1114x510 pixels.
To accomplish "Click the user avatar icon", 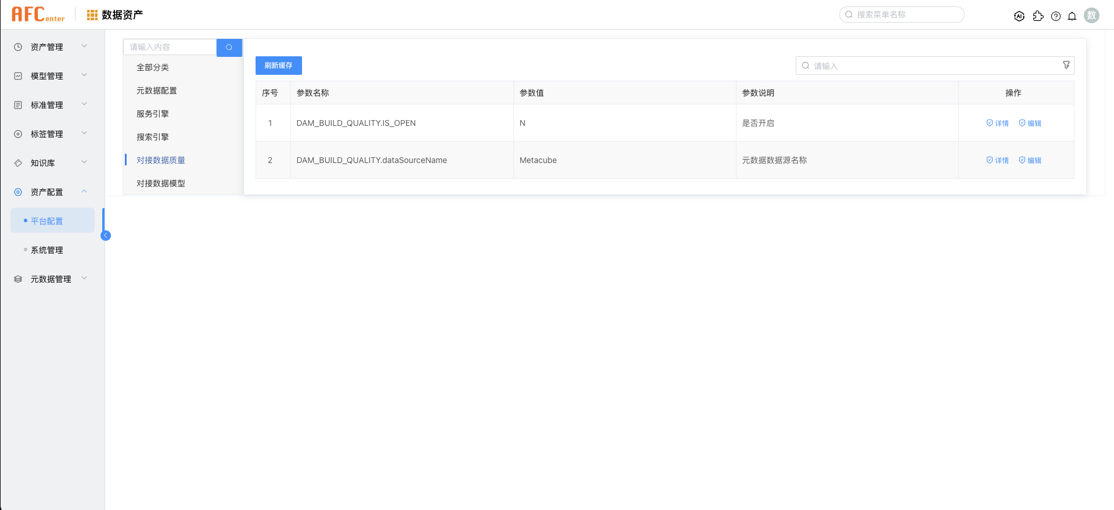I will pos(1092,16).
